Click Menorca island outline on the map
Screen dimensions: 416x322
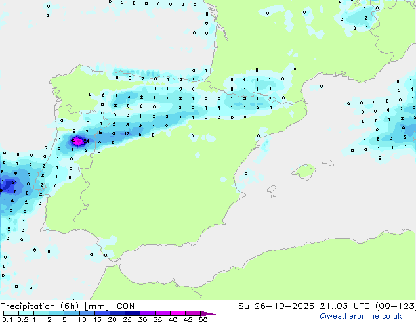point(327,162)
